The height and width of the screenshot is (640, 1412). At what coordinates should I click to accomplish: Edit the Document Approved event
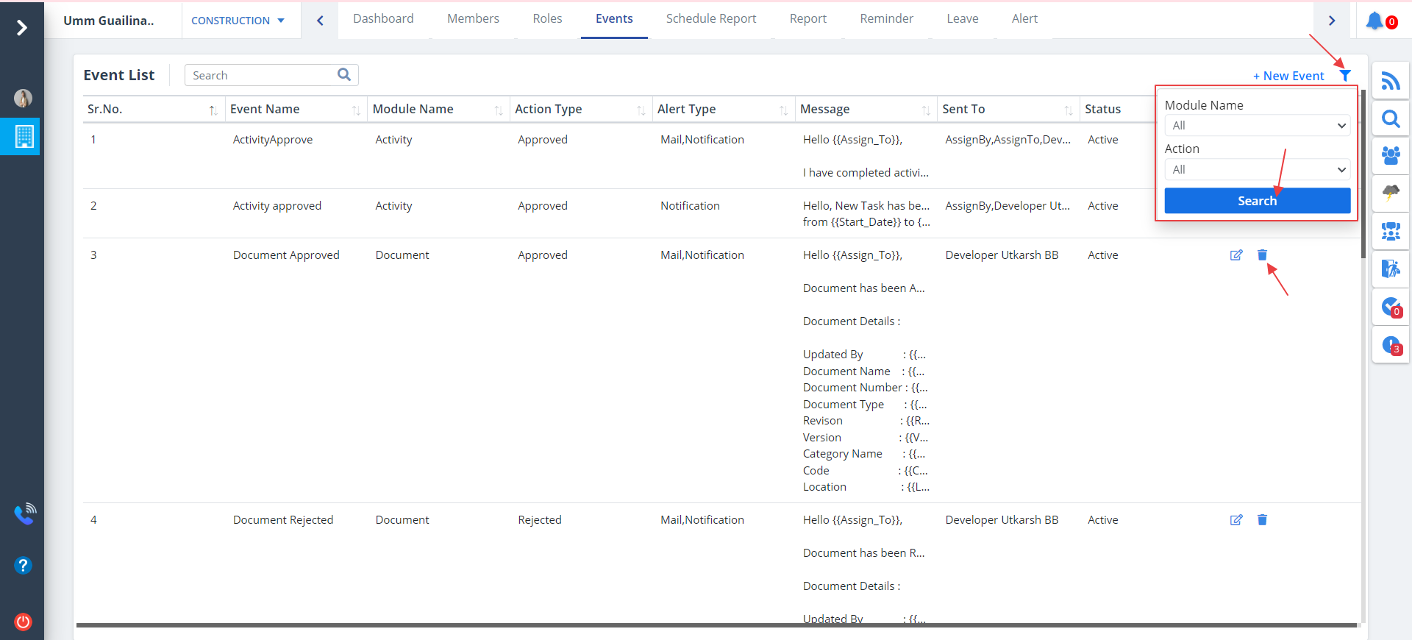(1236, 255)
